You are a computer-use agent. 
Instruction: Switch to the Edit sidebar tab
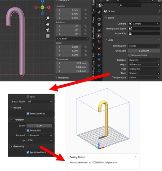click(x=93, y=55)
